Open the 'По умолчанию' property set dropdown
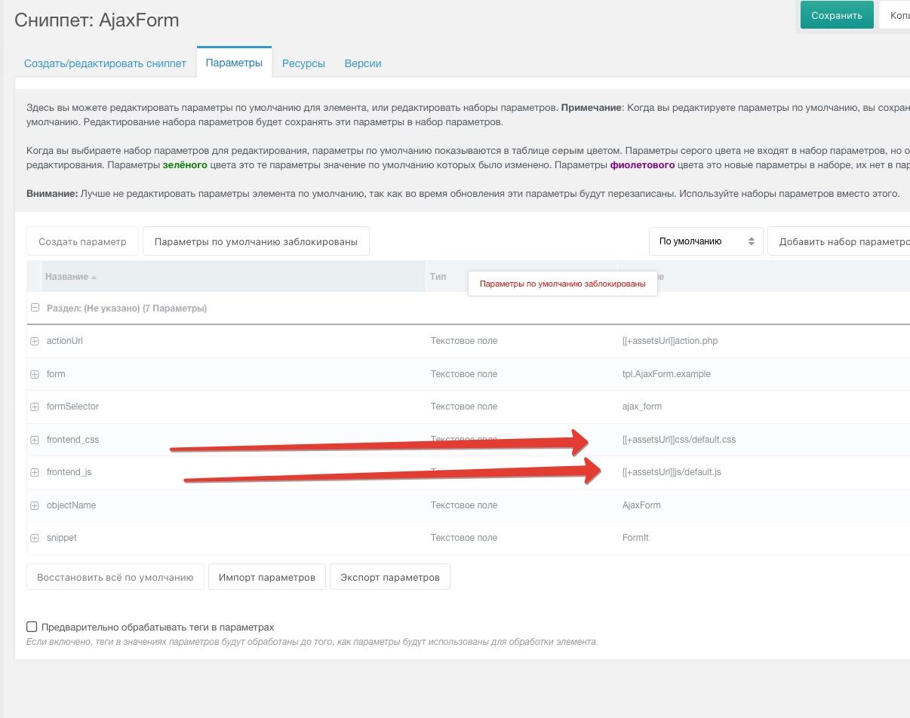Screen dimensions: 910x718 [706, 241]
